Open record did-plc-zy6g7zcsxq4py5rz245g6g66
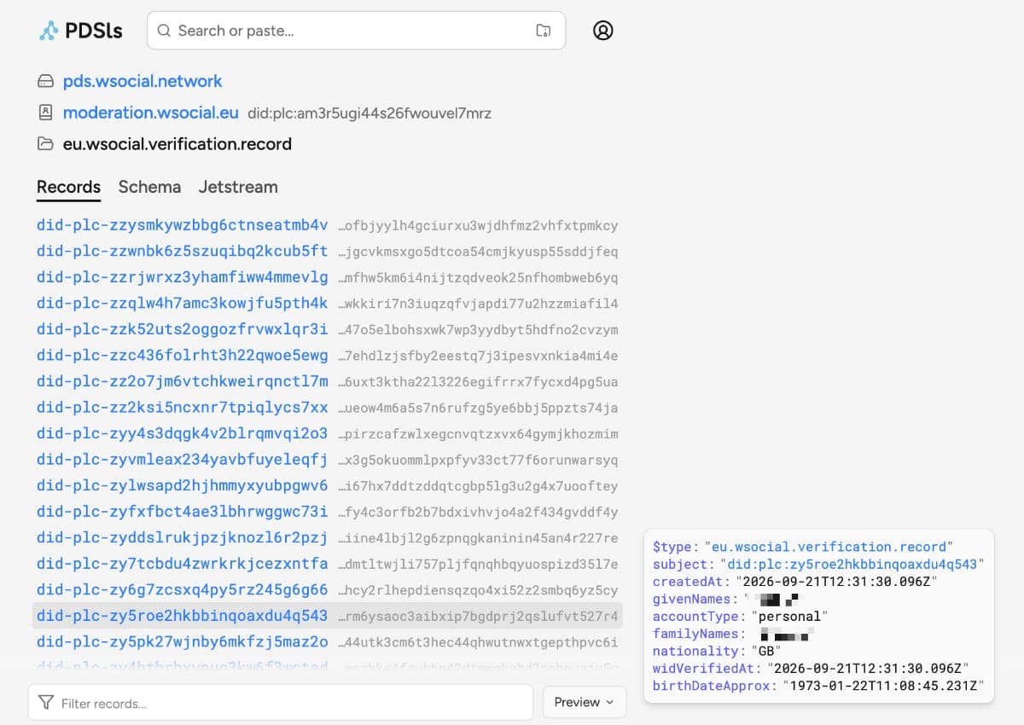 point(182,589)
